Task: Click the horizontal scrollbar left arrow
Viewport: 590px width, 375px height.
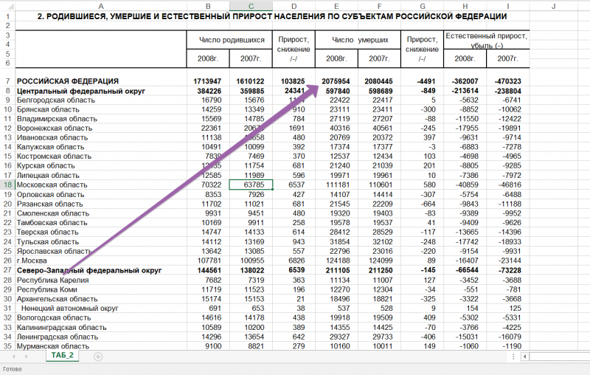Action: (x=524, y=356)
